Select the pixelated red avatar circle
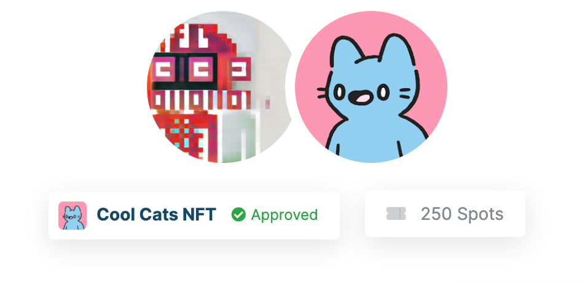Screen dimensions: 585x283 (220, 86)
